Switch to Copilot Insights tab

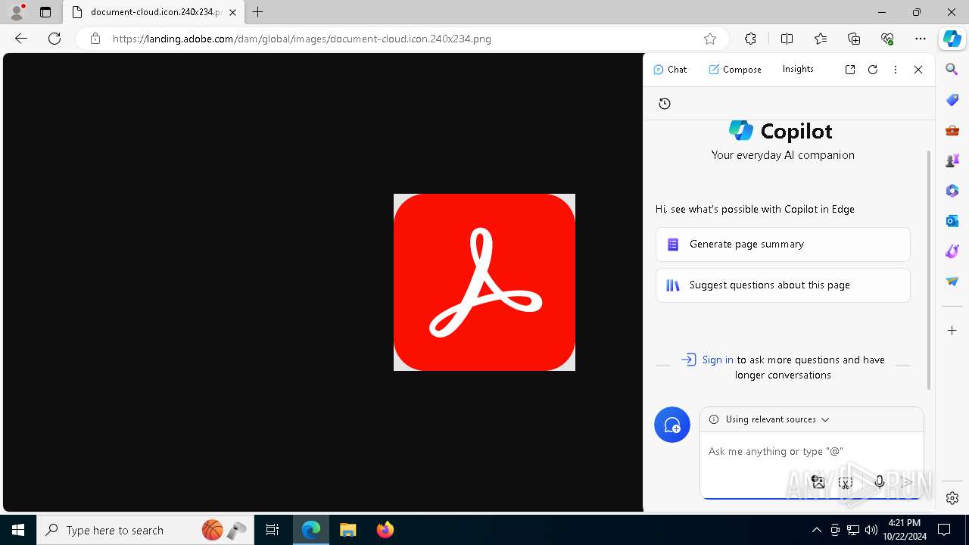click(798, 69)
